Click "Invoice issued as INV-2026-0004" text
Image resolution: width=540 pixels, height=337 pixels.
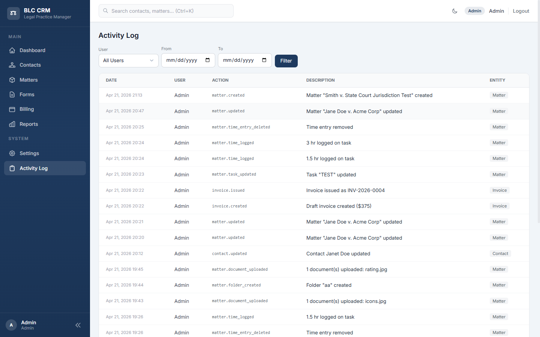tap(345, 190)
